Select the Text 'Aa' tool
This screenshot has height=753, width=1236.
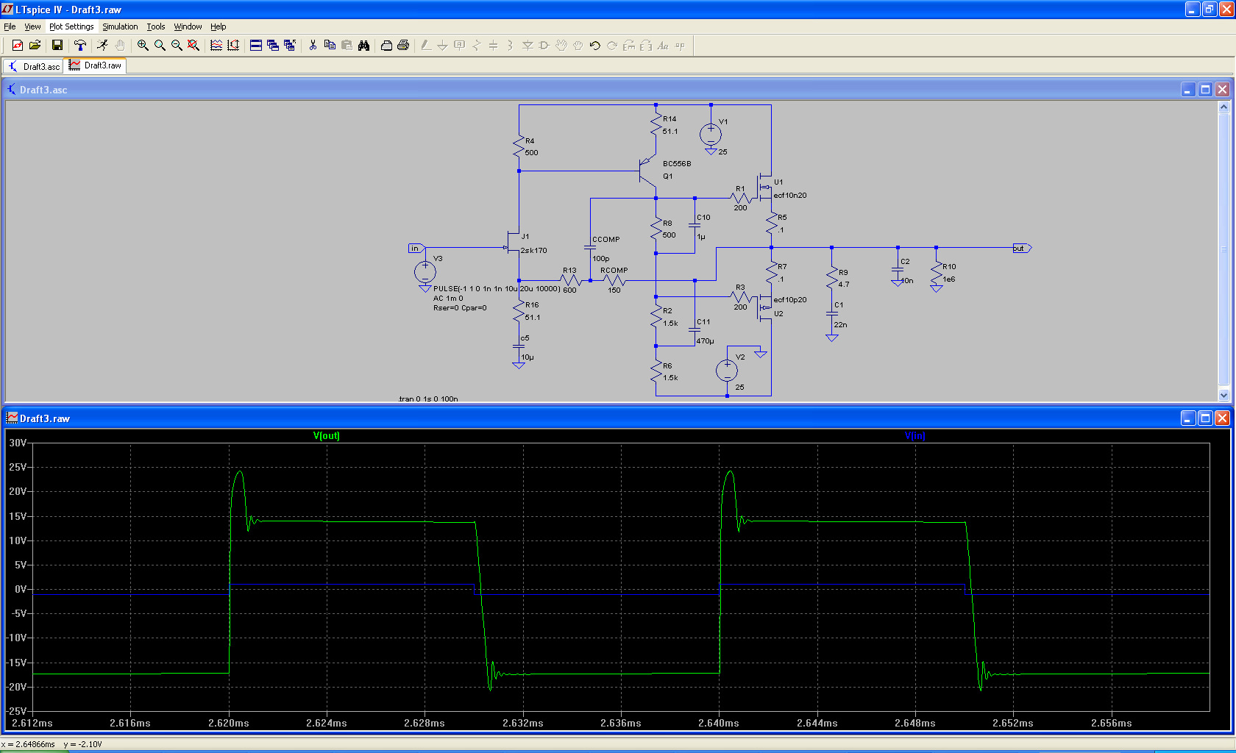(663, 46)
